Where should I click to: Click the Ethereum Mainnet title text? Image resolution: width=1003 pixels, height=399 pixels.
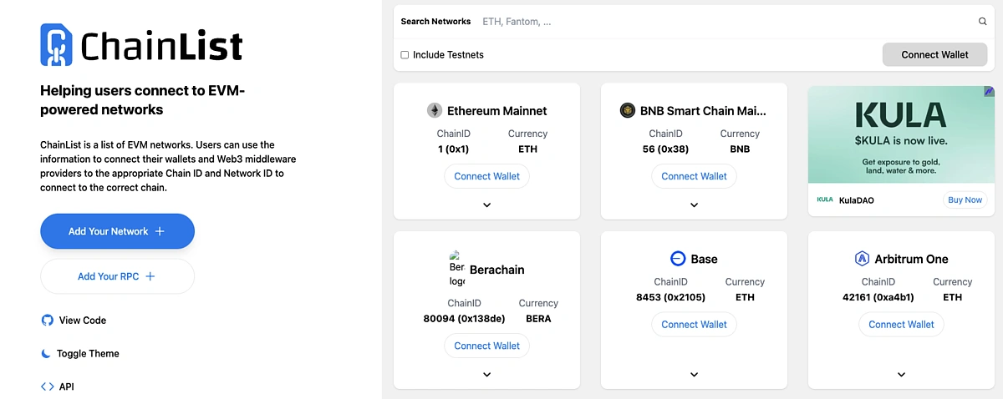click(497, 110)
